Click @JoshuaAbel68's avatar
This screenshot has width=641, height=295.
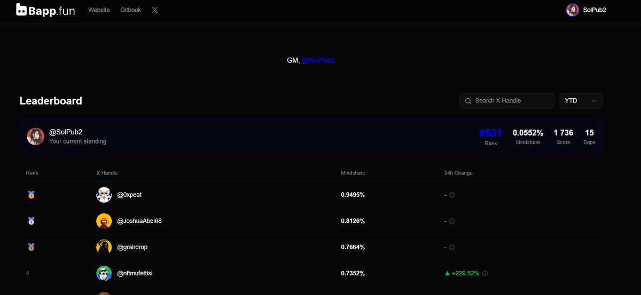pos(104,221)
